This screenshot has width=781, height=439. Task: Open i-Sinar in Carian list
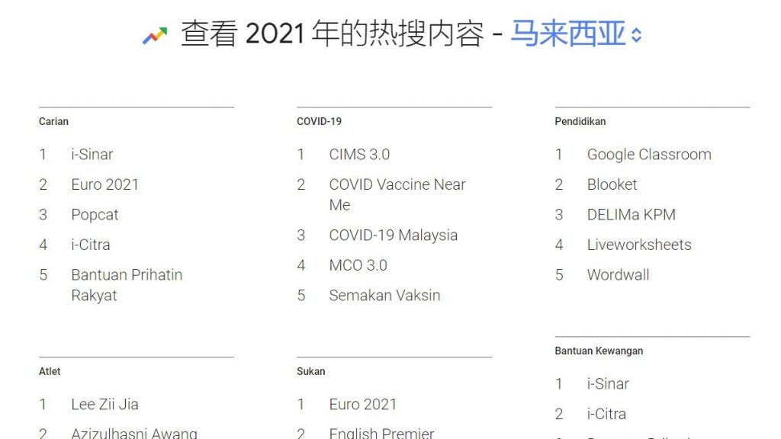tap(92, 154)
